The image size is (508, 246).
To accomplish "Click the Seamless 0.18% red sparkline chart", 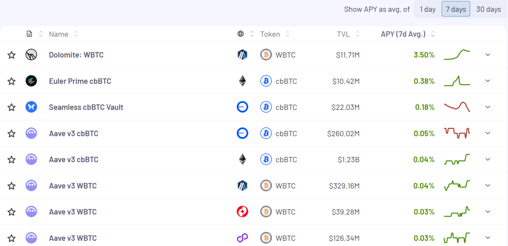I will pos(457,107).
